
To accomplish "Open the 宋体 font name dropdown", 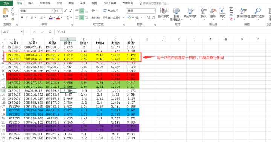I will click(x=53, y=11).
